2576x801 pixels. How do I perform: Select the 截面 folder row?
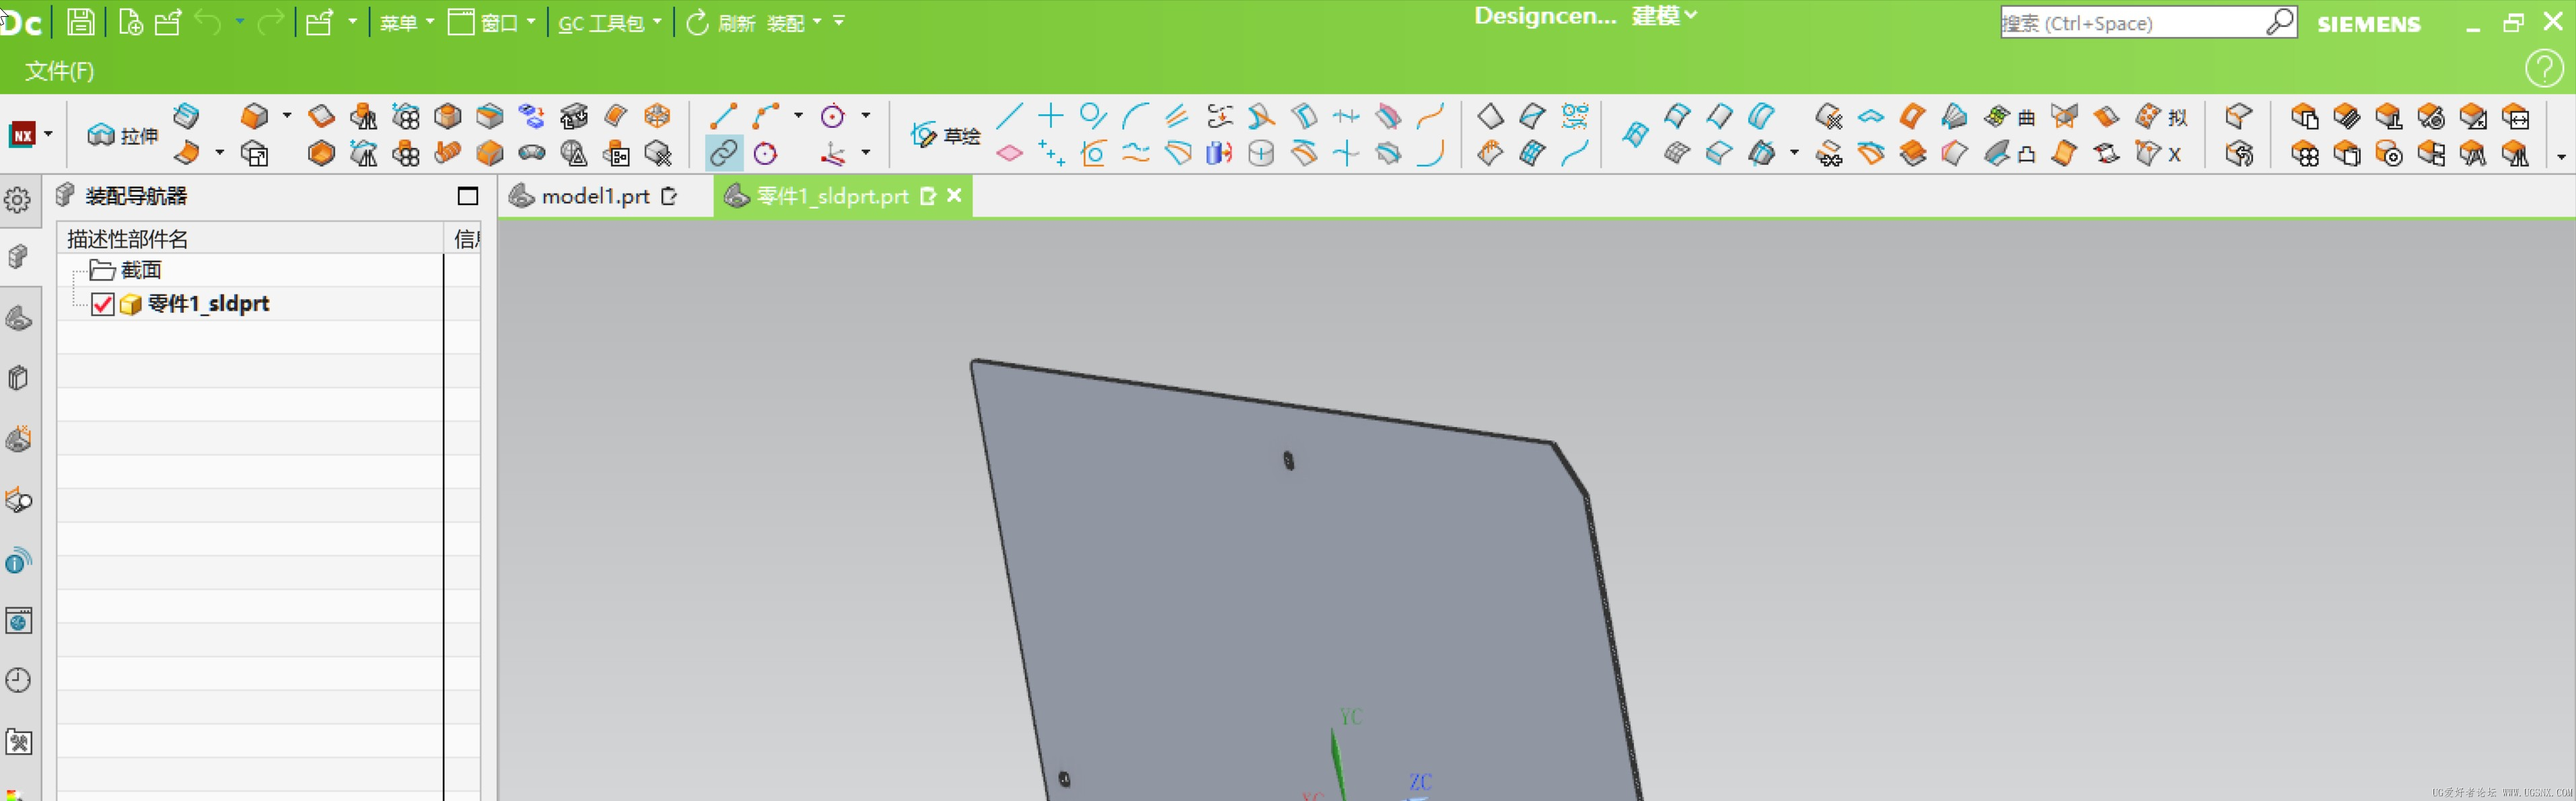click(250, 270)
